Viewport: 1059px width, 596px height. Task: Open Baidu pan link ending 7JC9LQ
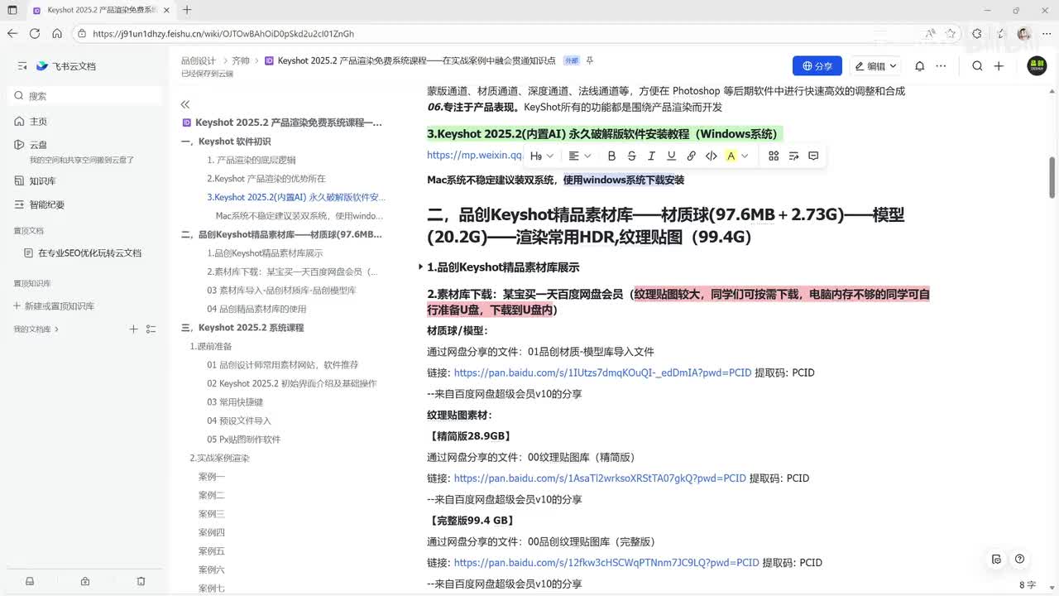point(606,563)
